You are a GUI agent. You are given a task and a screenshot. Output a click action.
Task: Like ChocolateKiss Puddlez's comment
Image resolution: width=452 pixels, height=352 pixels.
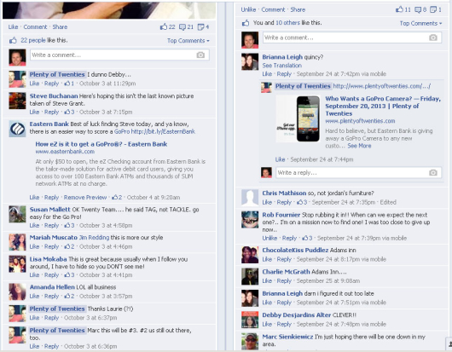point(267,259)
